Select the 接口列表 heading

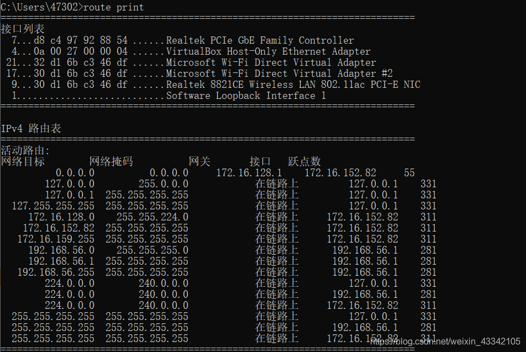(23, 29)
